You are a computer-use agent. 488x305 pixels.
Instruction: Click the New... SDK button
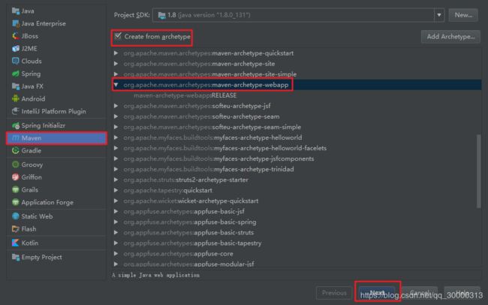pos(463,15)
